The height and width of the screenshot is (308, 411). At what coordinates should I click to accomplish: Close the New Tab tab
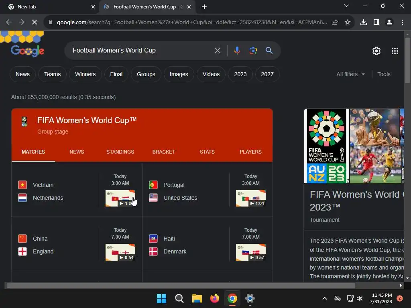(x=93, y=7)
